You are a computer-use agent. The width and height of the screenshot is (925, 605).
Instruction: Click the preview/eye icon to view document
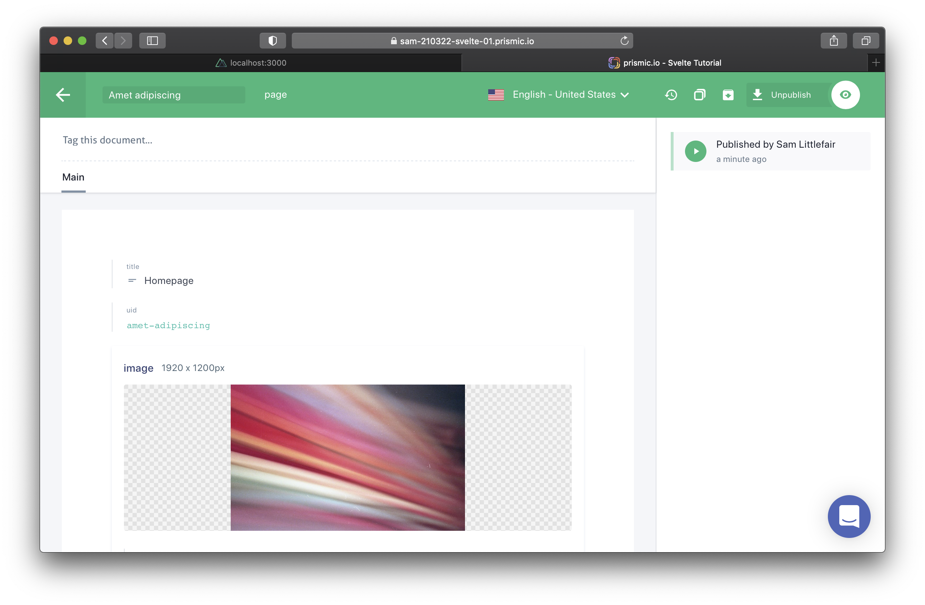845,95
